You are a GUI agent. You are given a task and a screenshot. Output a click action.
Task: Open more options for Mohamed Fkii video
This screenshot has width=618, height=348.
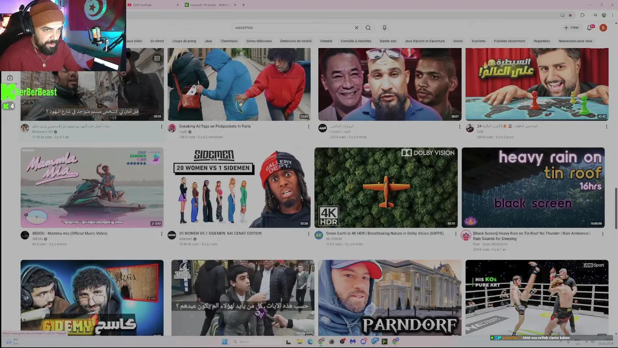pos(161,127)
